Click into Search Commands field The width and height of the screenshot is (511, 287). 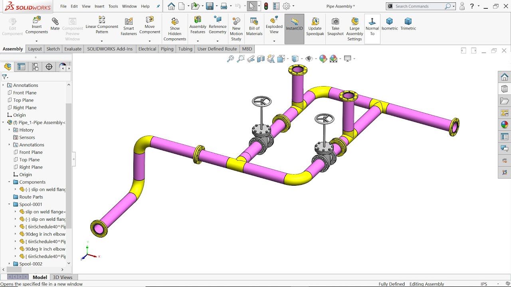[x=418, y=6]
